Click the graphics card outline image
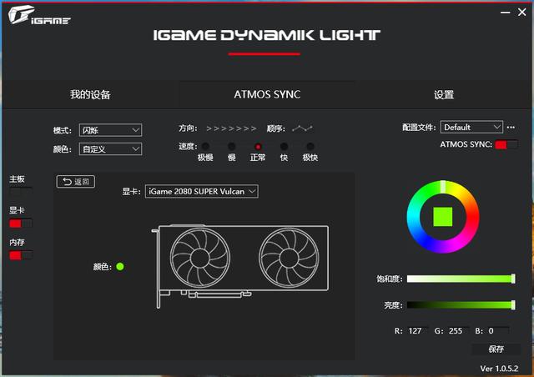Screen dimensions: 534x377 pos(240,266)
